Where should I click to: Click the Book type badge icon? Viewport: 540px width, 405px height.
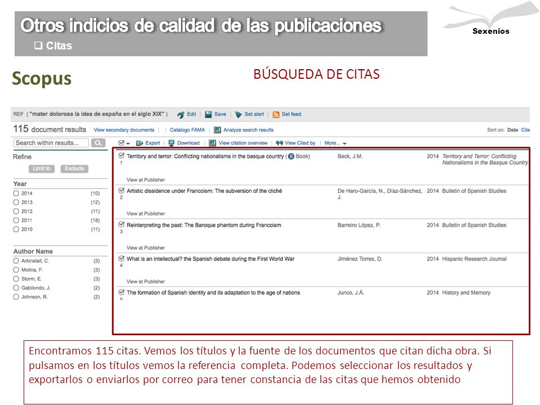tap(291, 156)
